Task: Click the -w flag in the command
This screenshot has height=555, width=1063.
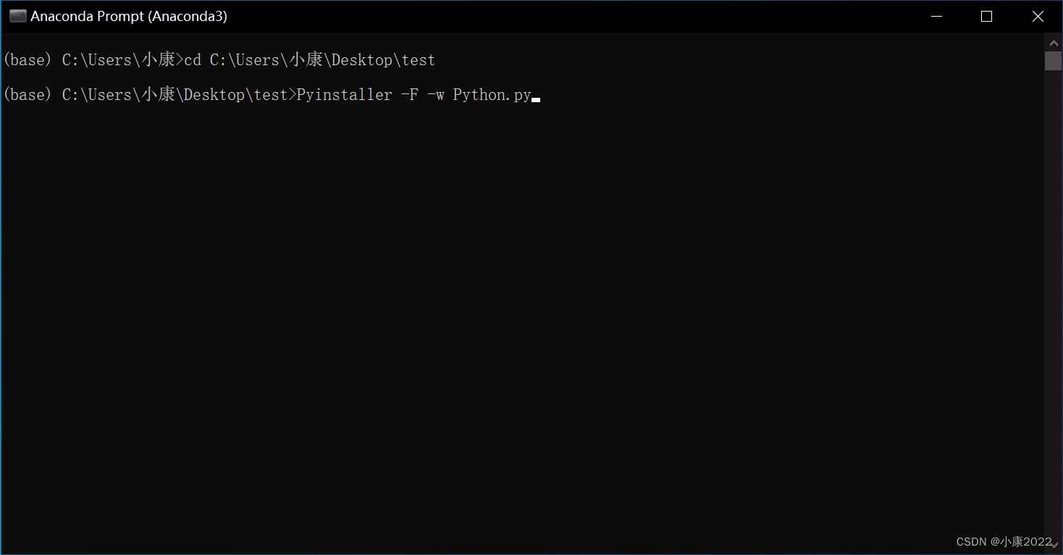Action: [x=435, y=95]
